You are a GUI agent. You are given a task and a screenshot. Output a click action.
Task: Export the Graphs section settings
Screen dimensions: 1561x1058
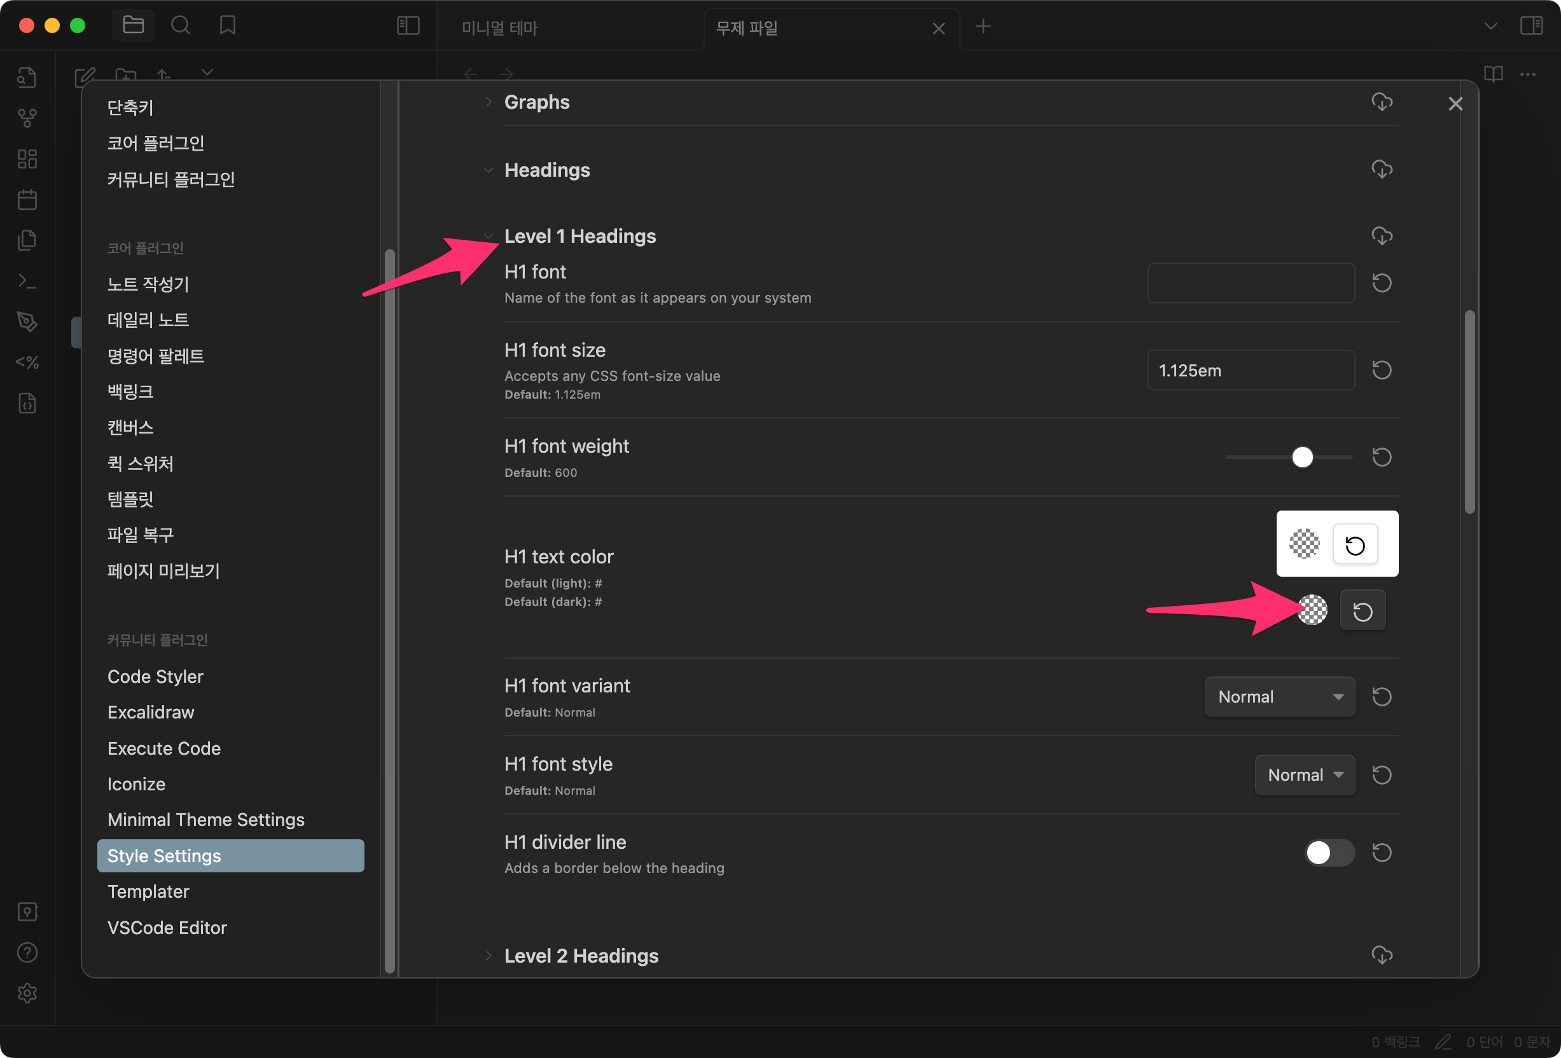click(x=1381, y=102)
